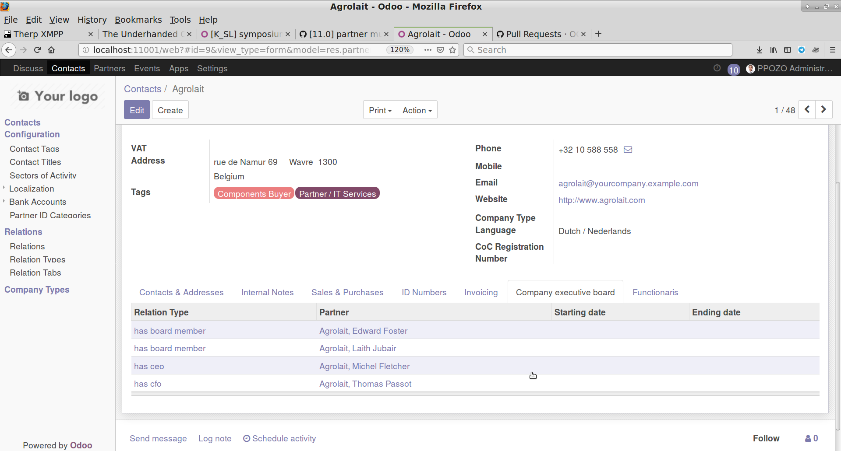Open Relation Types in sidebar
This screenshot has height=451, width=841.
pyautogui.click(x=38, y=259)
